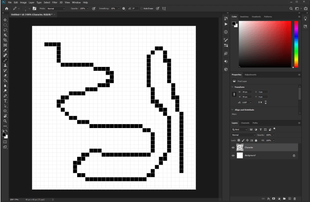Open the brush preset picker dropdown
This screenshot has height=202, width=310.
tap(29, 8)
